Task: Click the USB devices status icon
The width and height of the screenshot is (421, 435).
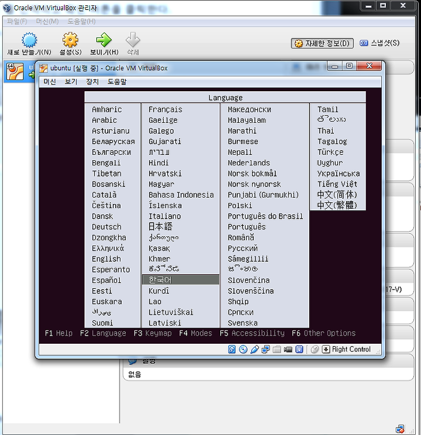Action: [254, 349]
